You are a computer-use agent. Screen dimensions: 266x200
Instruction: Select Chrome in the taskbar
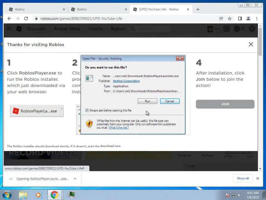click(x=54, y=195)
